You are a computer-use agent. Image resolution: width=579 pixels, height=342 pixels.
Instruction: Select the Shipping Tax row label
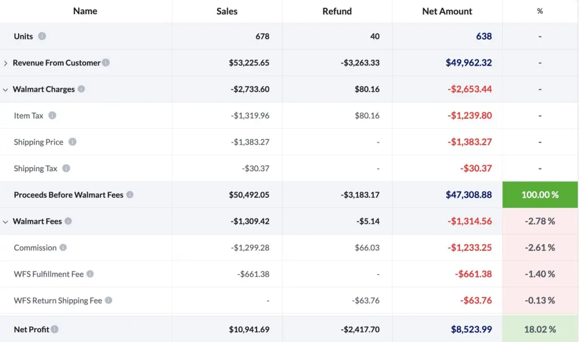coord(36,168)
